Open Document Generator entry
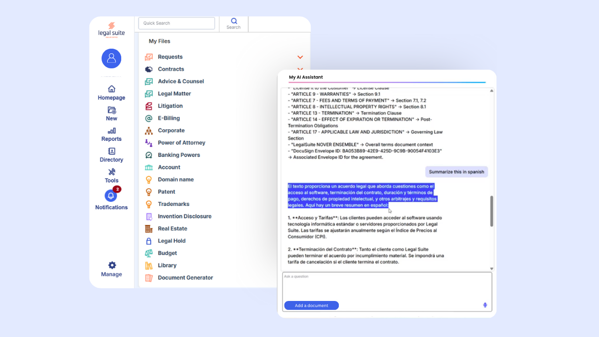The width and height of the screenshot is (599, 337). click(x=185, y=278)
